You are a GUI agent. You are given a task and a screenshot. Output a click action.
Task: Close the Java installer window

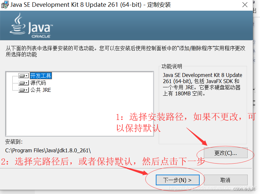245,5
